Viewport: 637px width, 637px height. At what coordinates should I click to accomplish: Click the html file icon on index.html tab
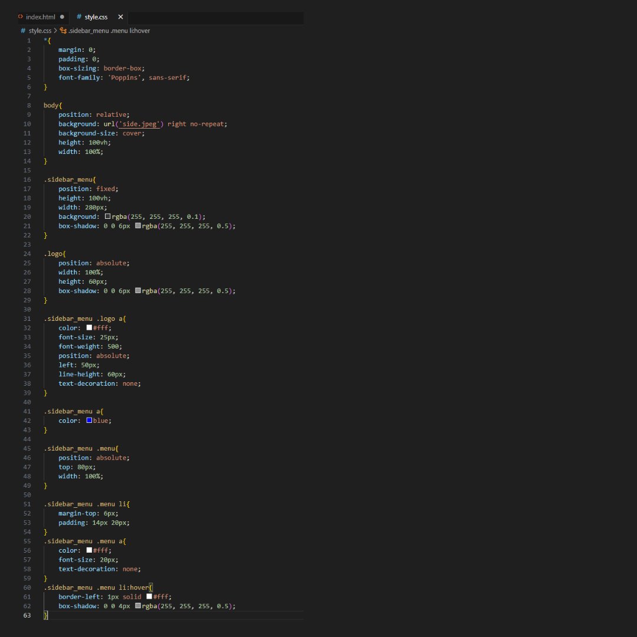pyautogui.click(x=20, y=17)
